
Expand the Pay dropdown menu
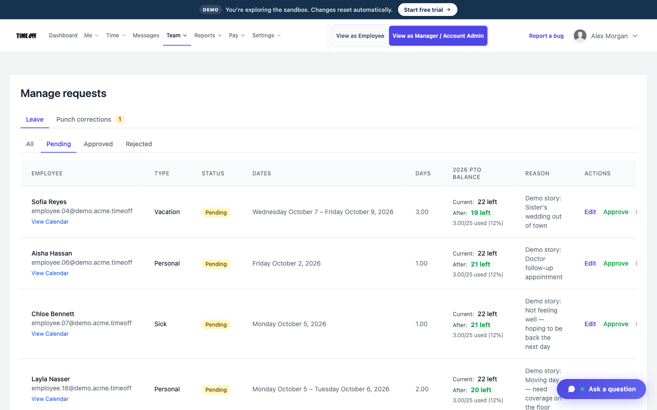237,36
